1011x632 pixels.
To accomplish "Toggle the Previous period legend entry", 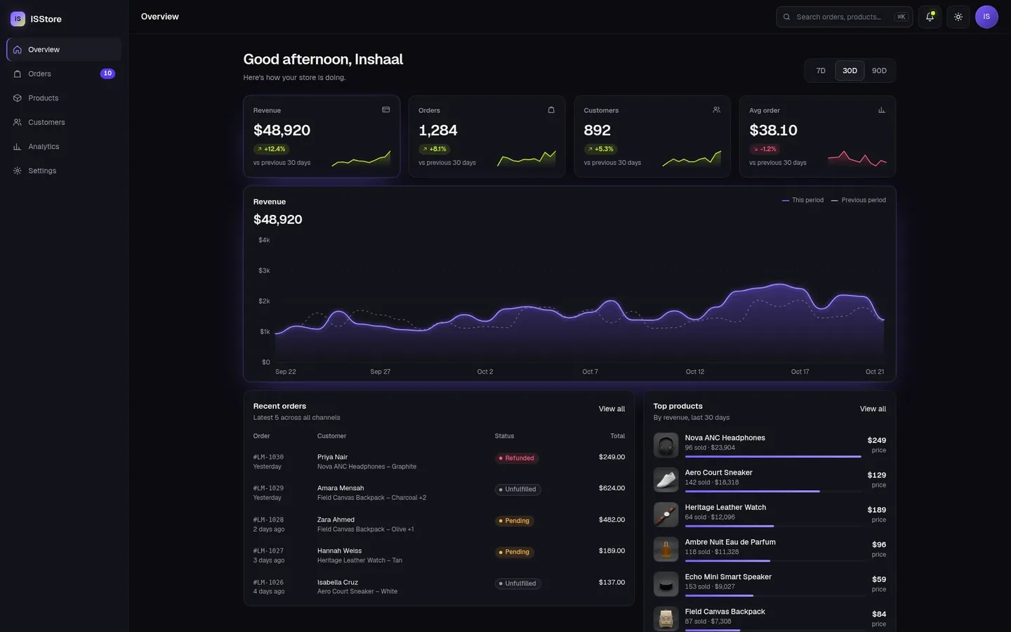I will point(858,200).
